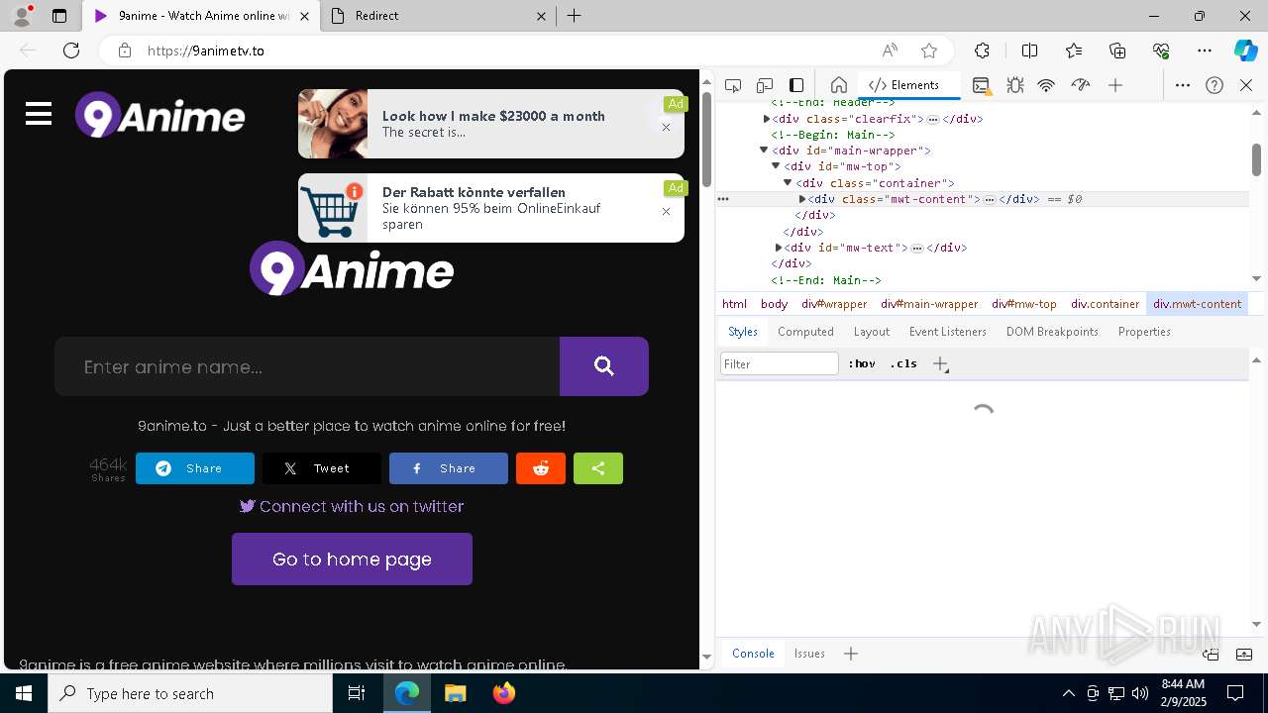Open Firefox from the taskbar
1268x713 pixels.
[504, 693]
